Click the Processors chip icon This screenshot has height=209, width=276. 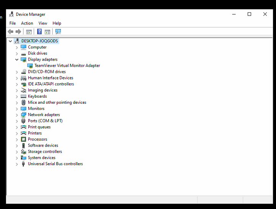23,139
